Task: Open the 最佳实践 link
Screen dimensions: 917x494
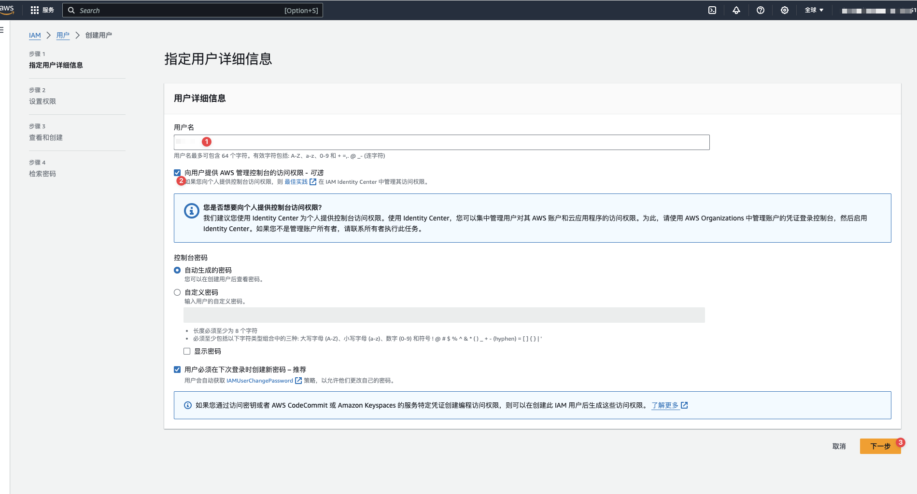Action: coord(296,182)
